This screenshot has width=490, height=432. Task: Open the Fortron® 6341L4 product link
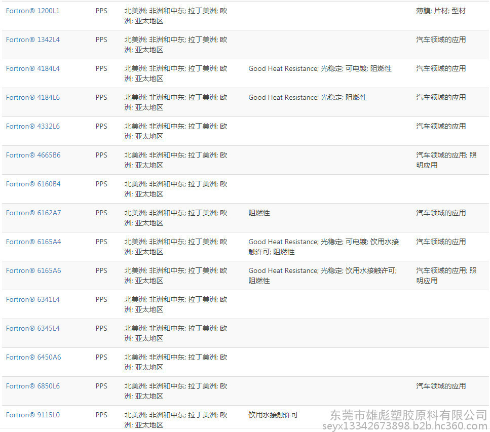[x=33, y=299]
